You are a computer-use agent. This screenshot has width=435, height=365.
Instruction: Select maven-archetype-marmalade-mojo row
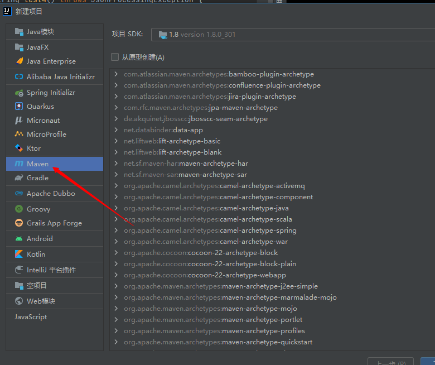(x=272, y=297)
